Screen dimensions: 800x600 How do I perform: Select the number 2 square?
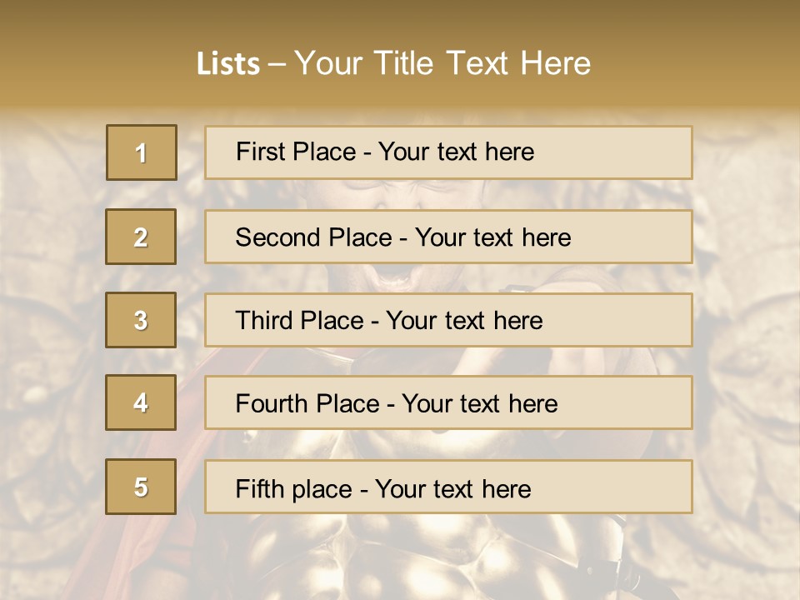(141, 237)
